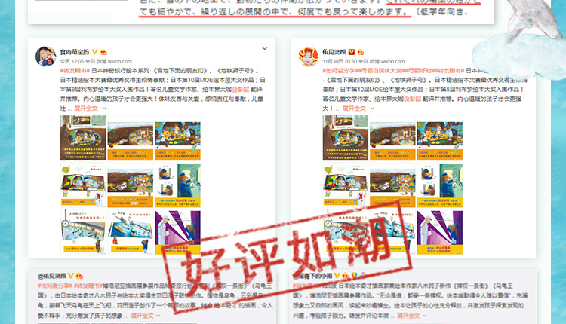Open the post options chevron on 食尚萌宝妈's post

[265, 48]
